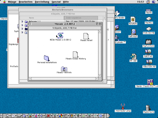The image size is (158, 118).
Task: Collapse the Mosaic window with windowshade box
Action: pyautogui.click(x=100, y=24)
